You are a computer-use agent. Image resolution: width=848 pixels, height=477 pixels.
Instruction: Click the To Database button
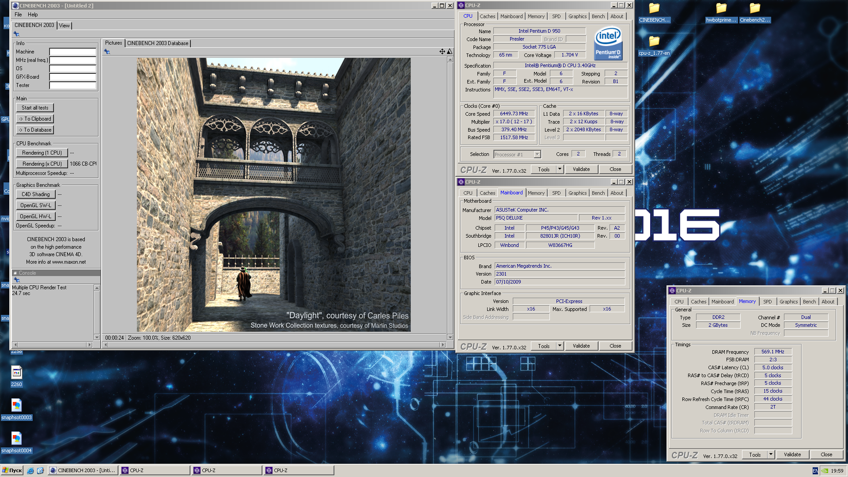(x=35, y=130)
